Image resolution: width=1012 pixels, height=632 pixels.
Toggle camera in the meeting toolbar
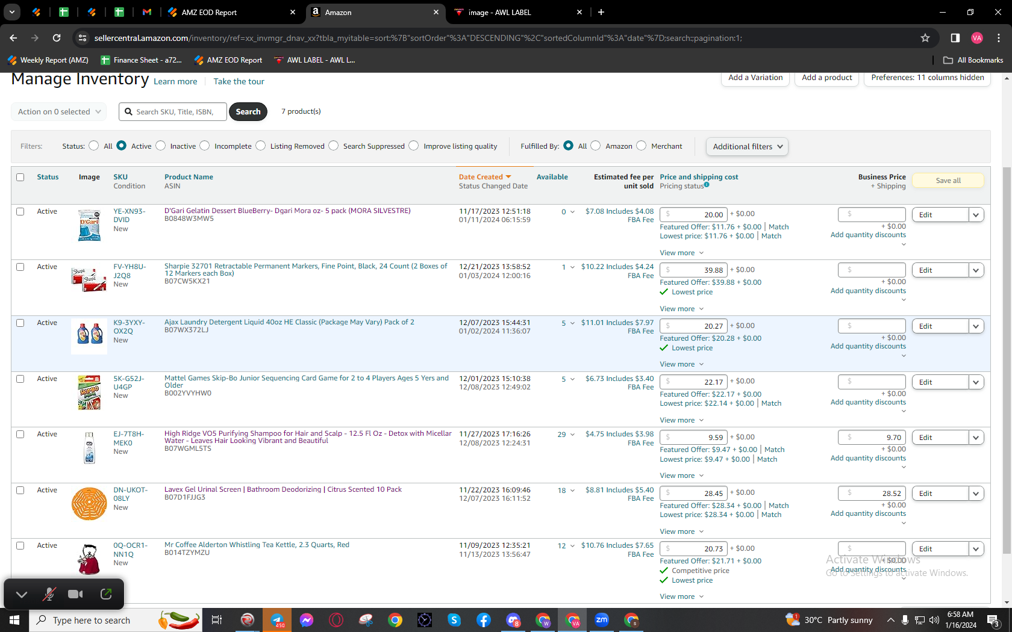[75, 594]
